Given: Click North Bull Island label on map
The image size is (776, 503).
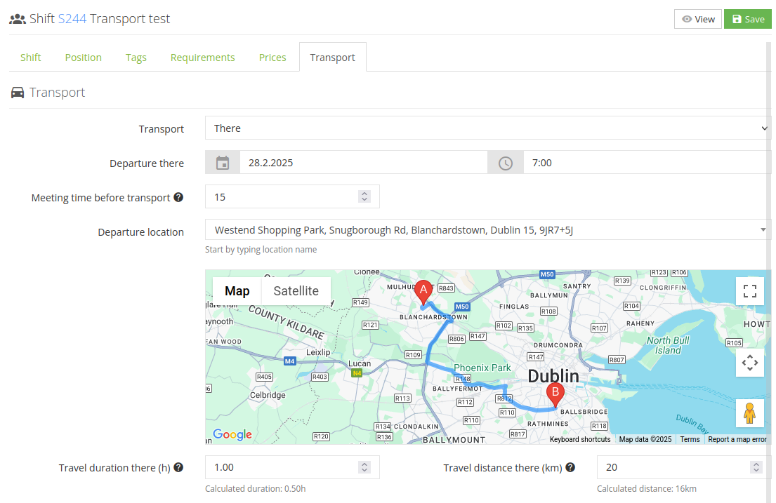Looking at the screenshot, I should (x=668, y=345).
